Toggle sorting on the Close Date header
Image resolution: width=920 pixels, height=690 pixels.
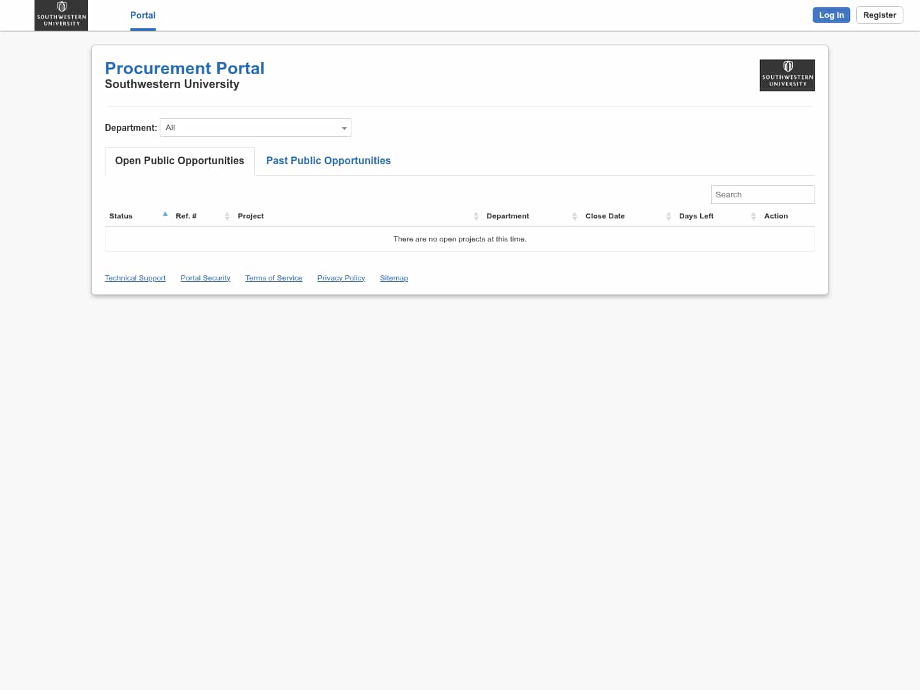(x=604, y=216)
